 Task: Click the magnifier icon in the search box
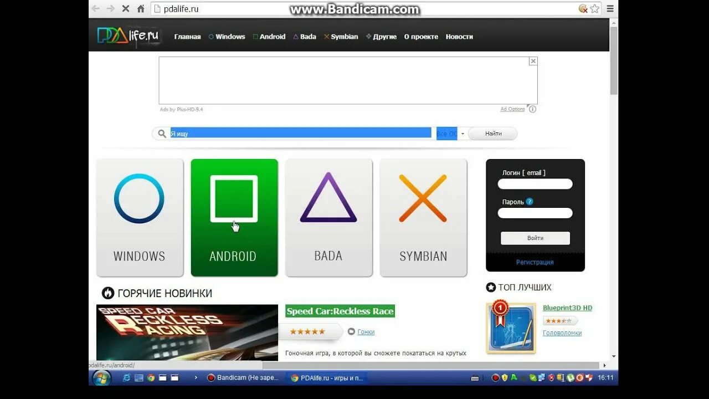[x=162, y=134]
